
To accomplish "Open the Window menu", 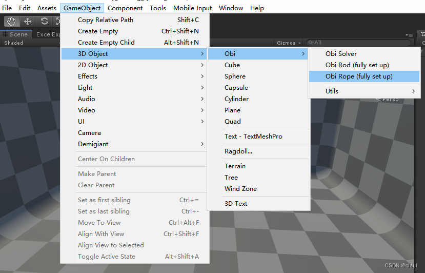I will tap(231, 8).
